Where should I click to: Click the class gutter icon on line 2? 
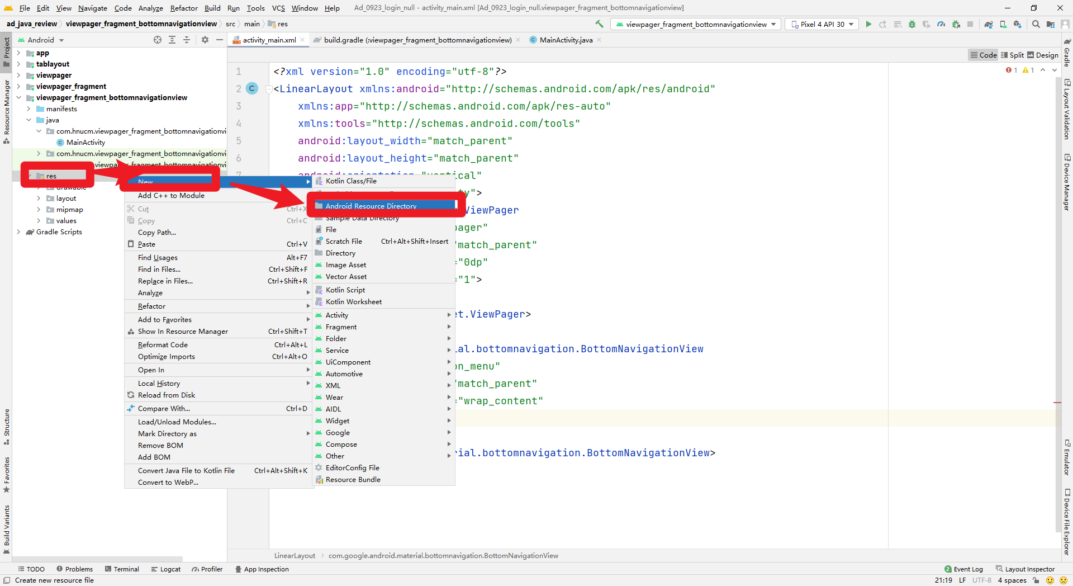point(252,88)
